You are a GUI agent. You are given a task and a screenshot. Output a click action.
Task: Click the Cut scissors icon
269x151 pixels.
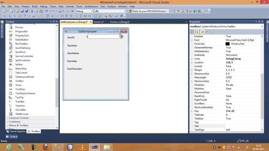click(x=32, y=11)
